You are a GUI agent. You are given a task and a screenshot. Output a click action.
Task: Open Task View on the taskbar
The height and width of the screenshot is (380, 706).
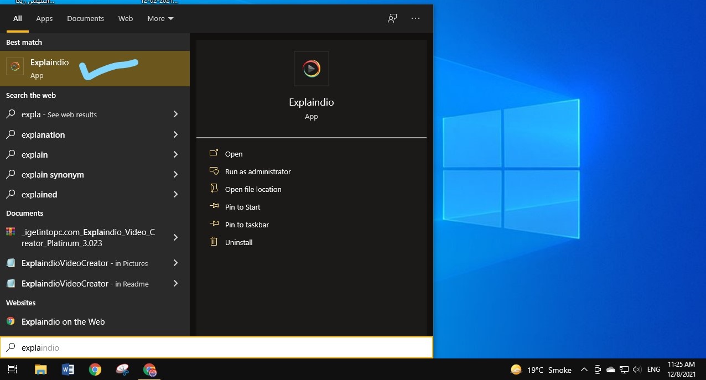(x=13, y=369)
